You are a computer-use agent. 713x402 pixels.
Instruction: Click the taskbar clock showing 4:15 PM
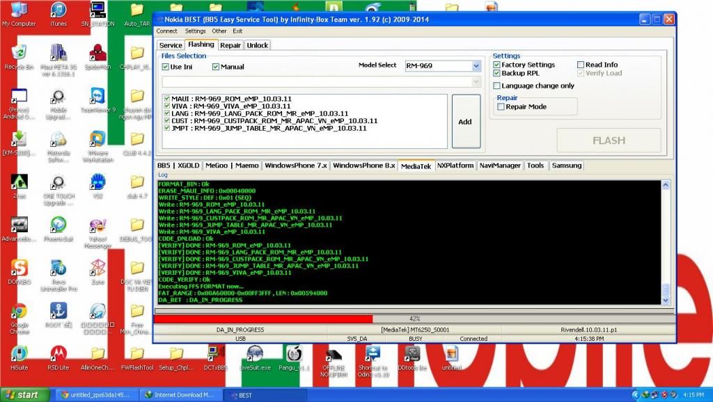[x=693, y=395]
